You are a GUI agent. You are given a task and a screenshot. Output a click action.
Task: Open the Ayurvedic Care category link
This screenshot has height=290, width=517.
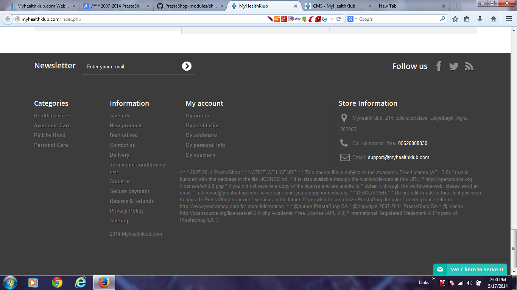52,125
